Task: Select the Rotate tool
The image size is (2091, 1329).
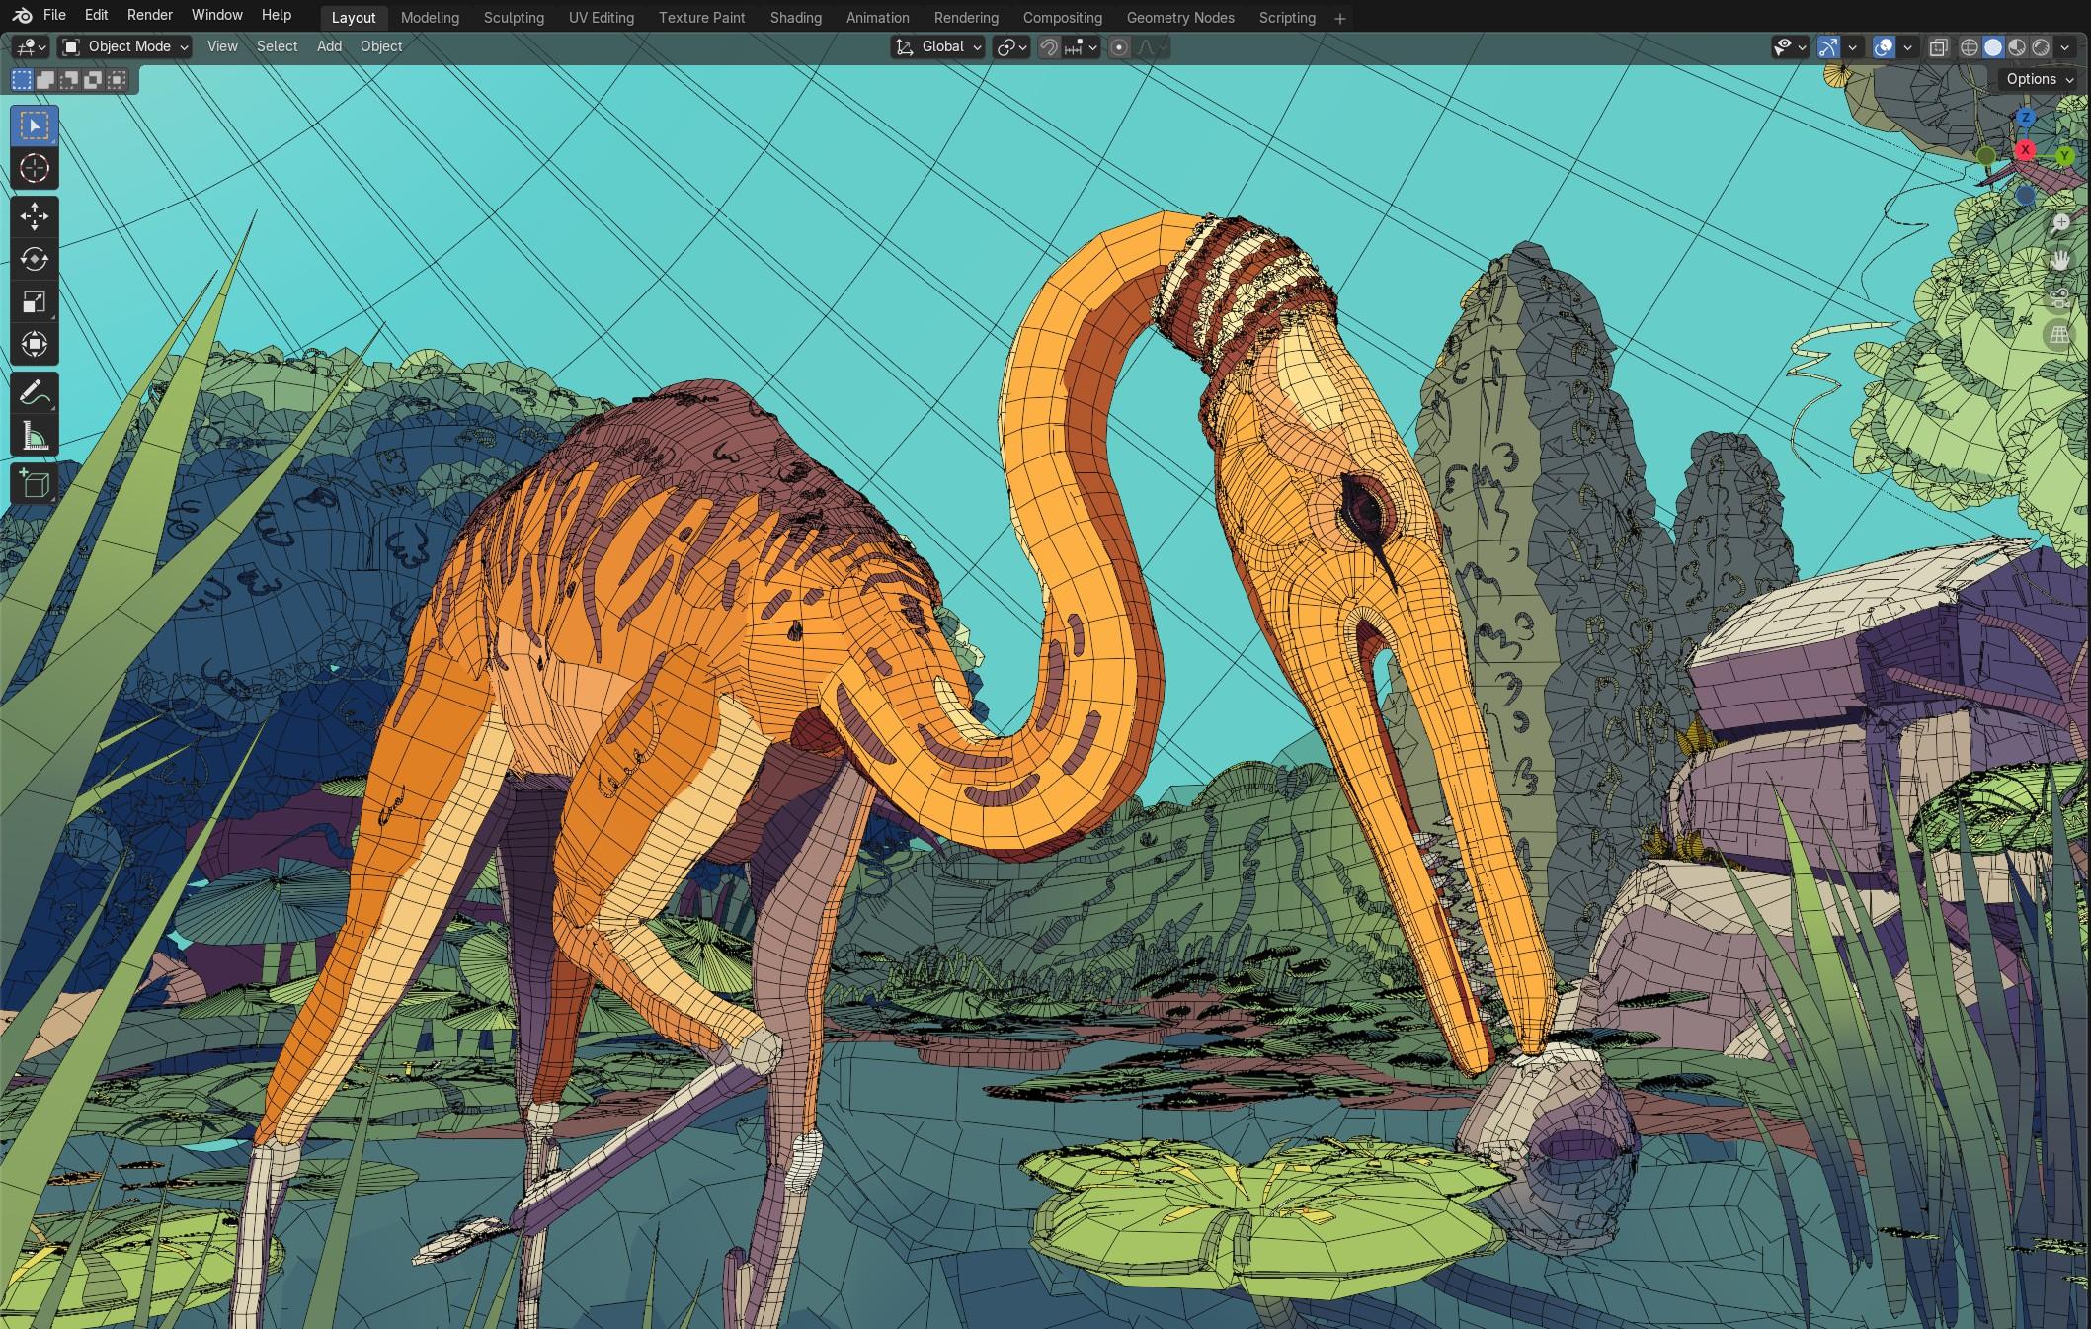Action: pyautogui.click(x=35, y=259)
